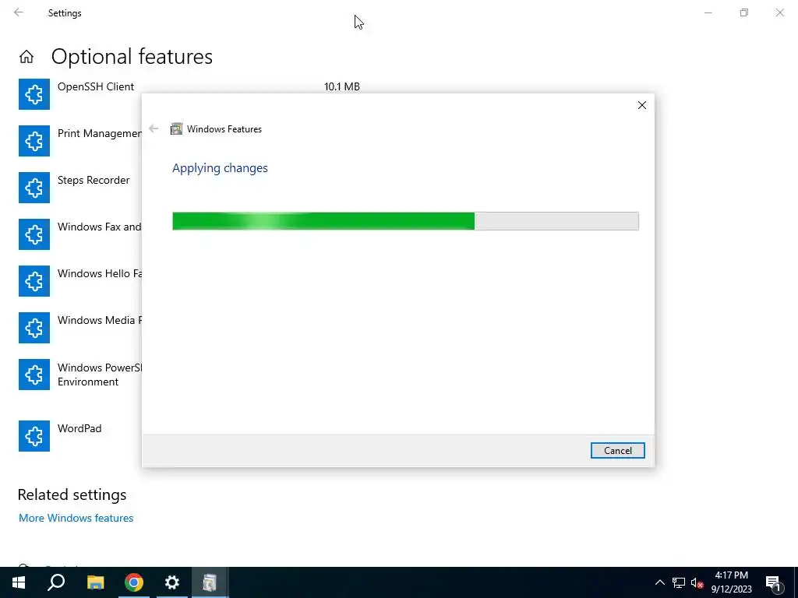
Task: Click the Steps Recorder feature icon
Action: [34, 188]
